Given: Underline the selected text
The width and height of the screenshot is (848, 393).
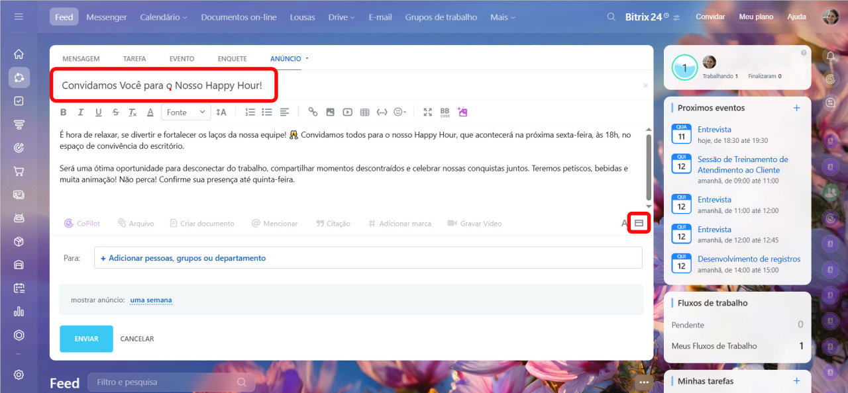Looking at the screenshot, I should pos(99,112).
